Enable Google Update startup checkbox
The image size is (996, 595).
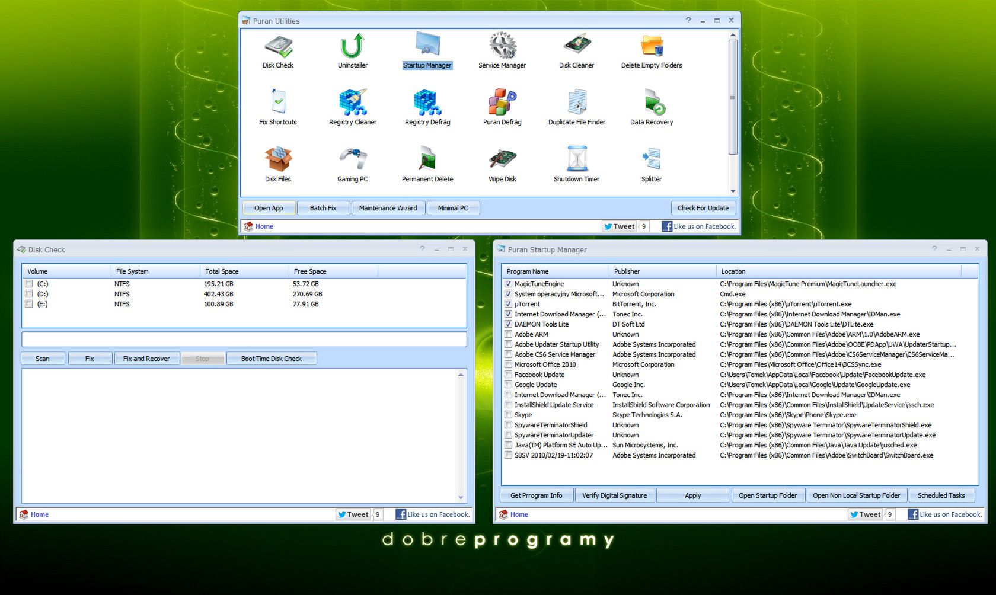click(508, 385)
